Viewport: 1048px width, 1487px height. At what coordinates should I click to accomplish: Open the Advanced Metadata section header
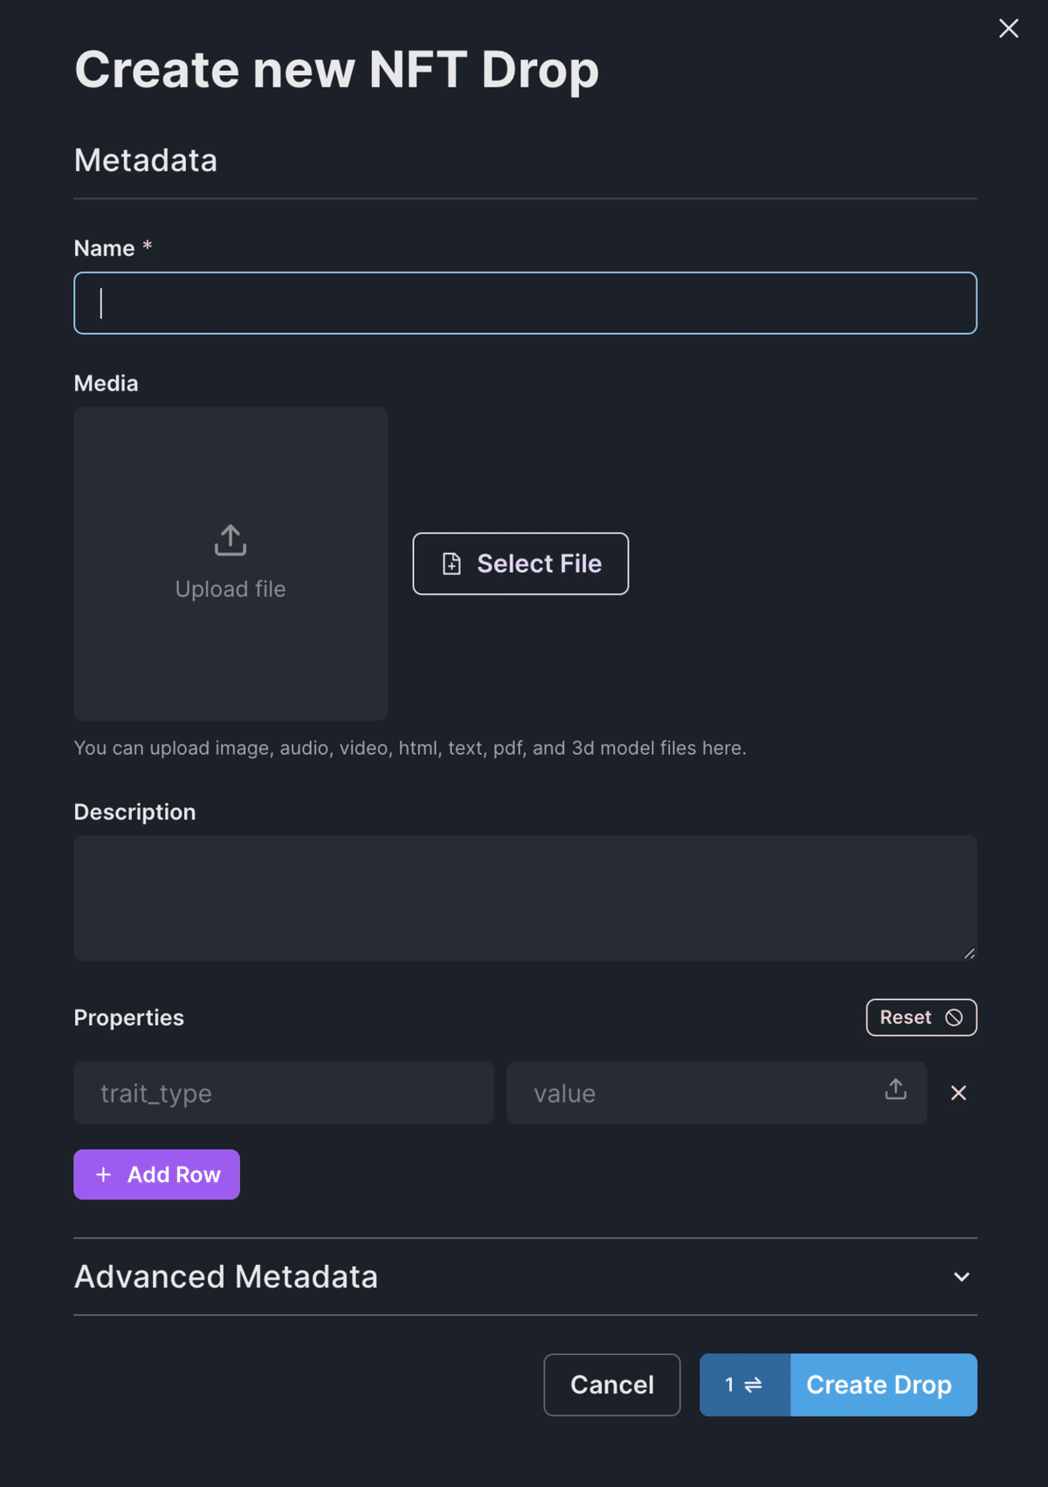[x=525, y=1277]
